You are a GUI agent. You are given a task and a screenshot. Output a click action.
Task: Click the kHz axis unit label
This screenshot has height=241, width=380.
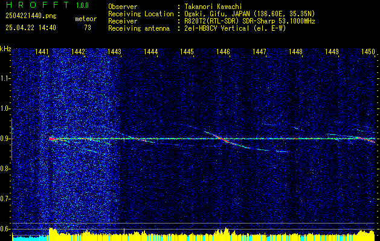(x=5, y=49)
